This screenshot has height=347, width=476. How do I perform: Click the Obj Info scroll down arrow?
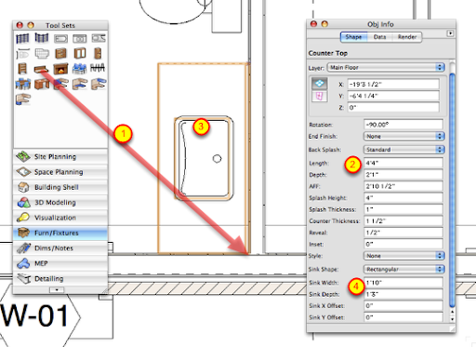(452, 319)
